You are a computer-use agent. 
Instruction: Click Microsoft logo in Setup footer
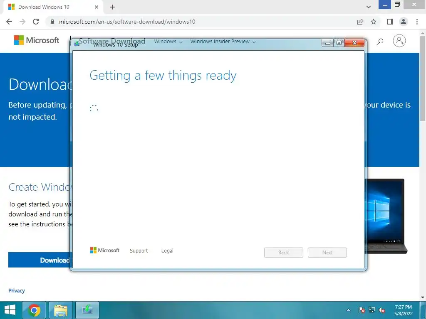[x=105, y=250]
